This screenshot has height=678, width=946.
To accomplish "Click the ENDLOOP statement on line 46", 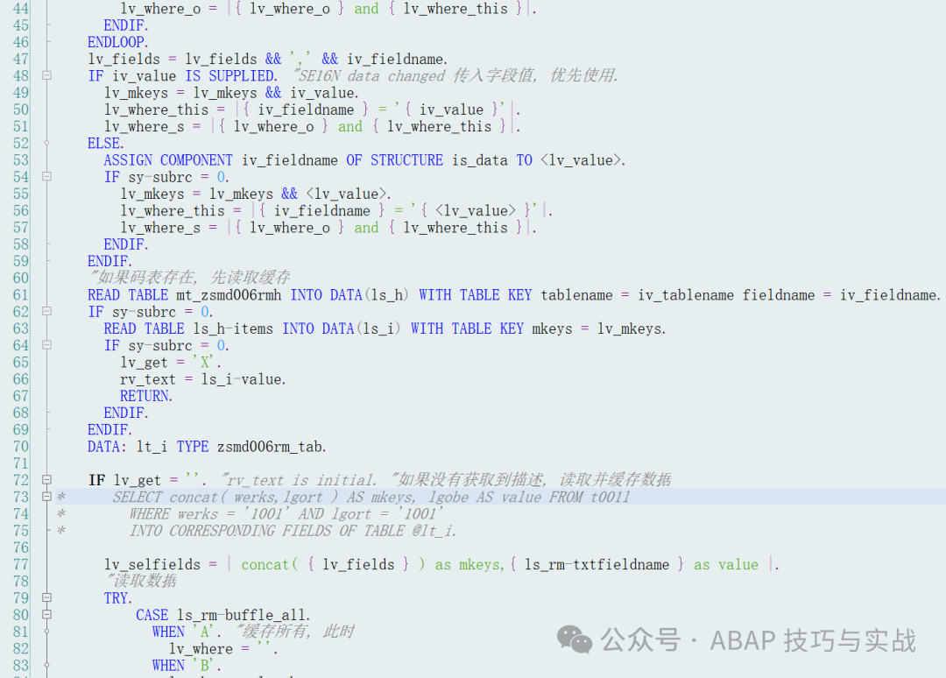I will [x=117, y=42].
